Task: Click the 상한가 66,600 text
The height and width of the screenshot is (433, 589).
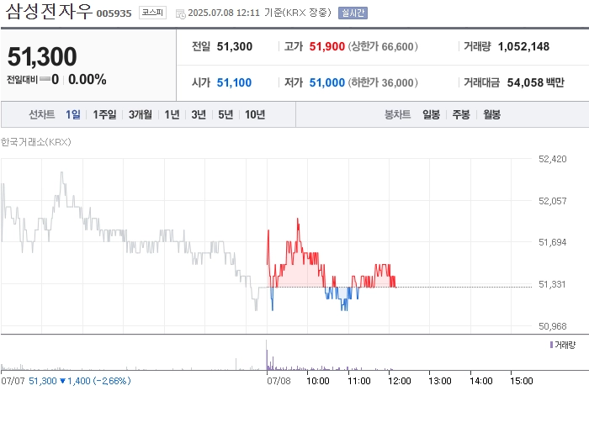Action: [383, 46]
